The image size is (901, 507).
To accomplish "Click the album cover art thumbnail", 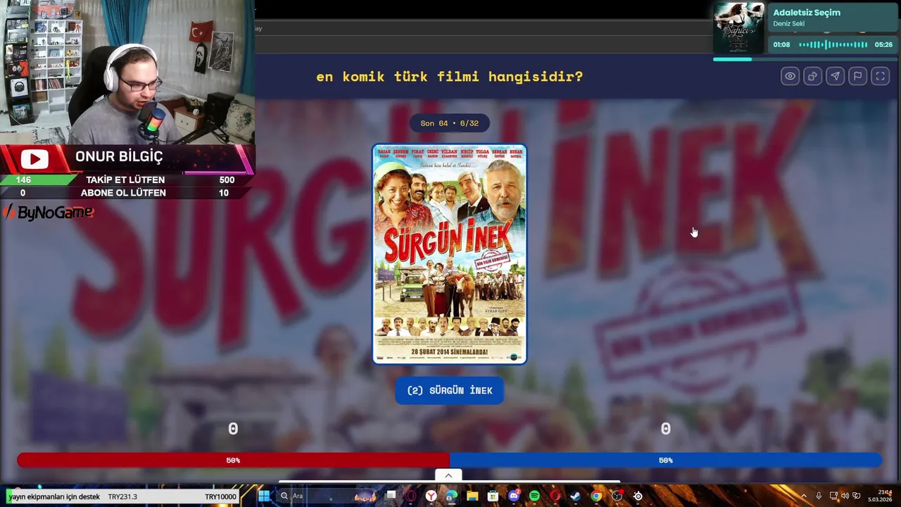I will (x=738, y=28).
